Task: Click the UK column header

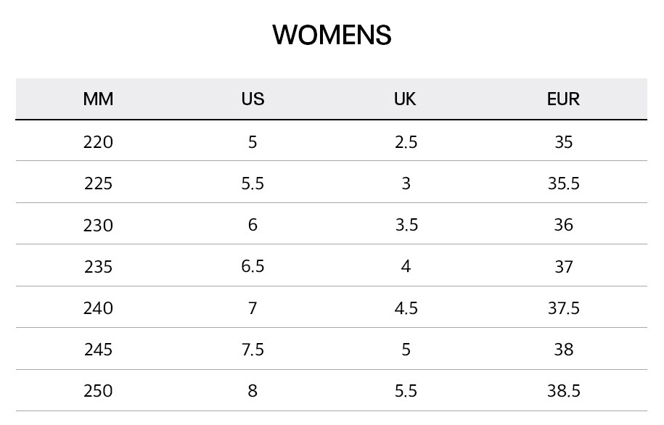Action: [405, 99]
